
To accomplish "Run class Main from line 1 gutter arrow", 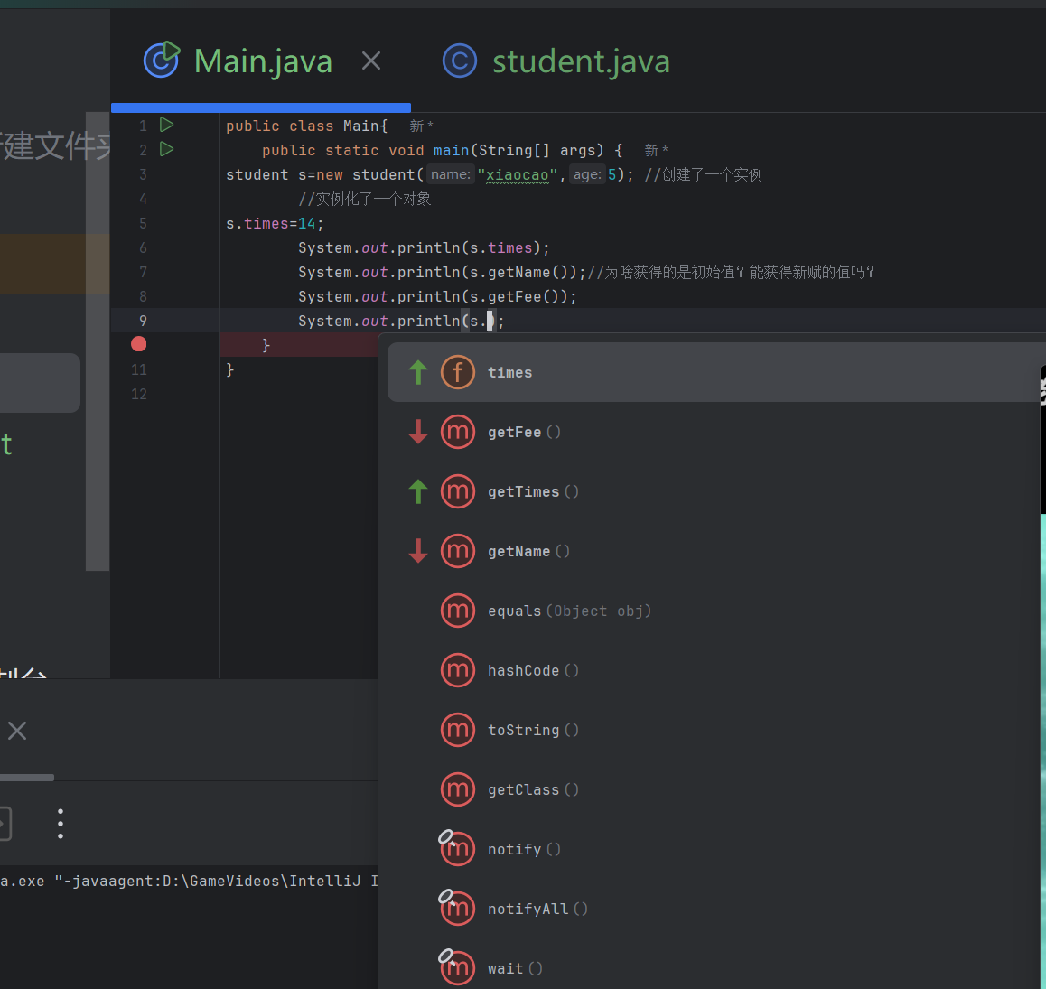I will 167,125.
